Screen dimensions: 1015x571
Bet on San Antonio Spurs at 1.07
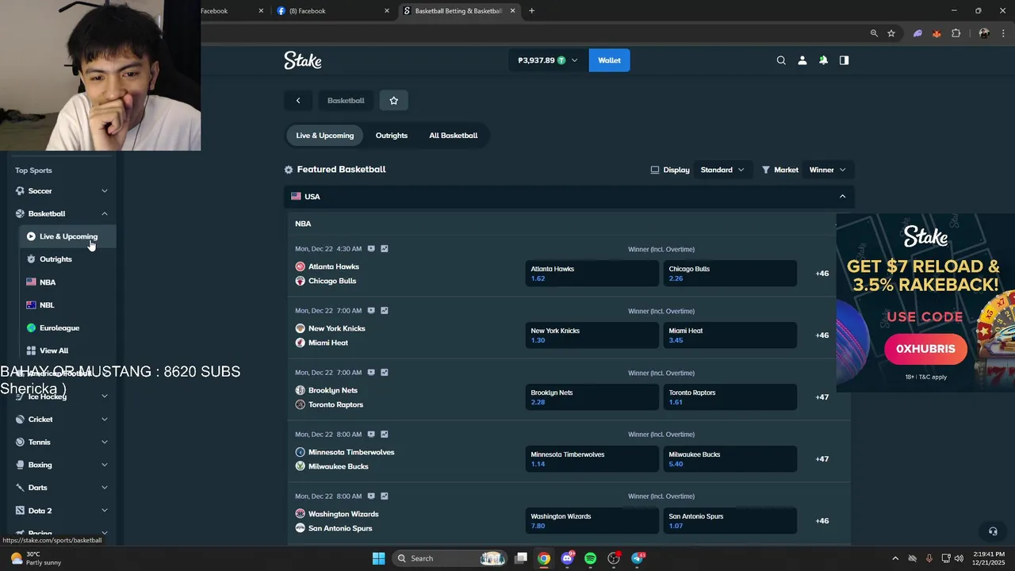coord(730,521)
